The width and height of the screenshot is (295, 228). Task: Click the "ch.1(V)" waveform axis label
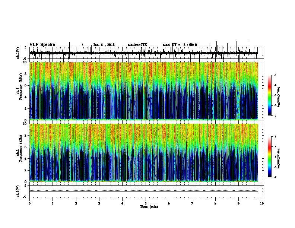(18, 53)
